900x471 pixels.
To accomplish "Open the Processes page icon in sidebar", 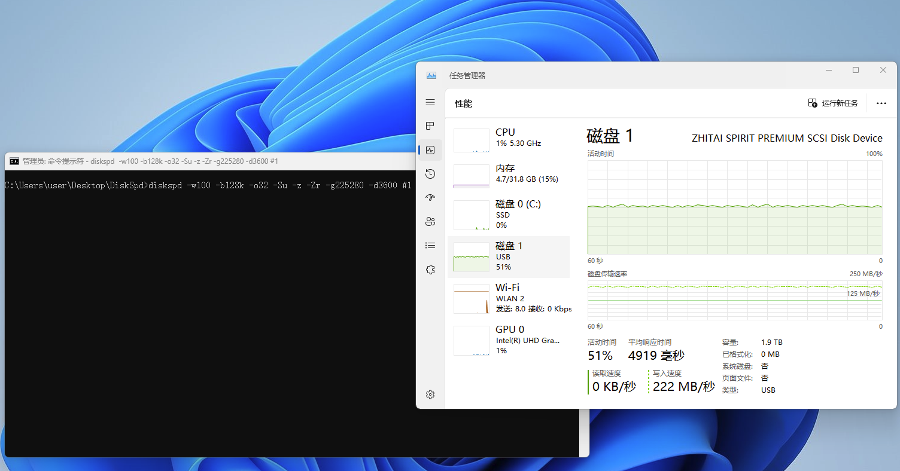I will point(430,126).
